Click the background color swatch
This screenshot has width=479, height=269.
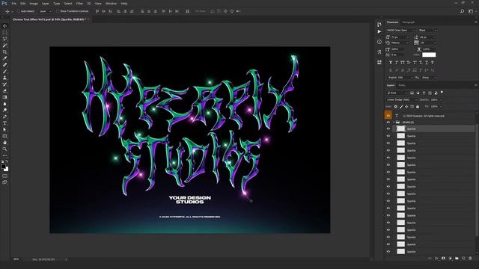7,169
